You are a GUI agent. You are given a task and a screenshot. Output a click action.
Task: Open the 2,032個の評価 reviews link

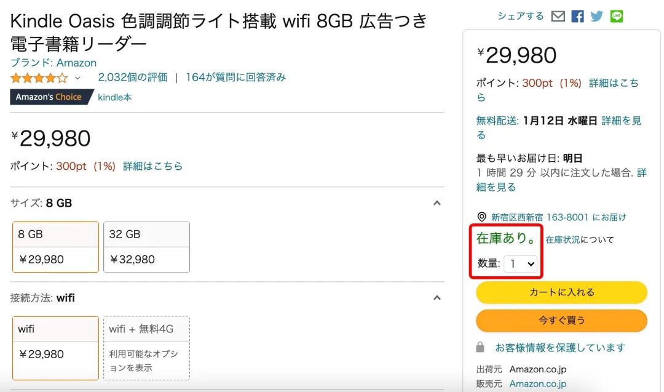click(133, 78)
